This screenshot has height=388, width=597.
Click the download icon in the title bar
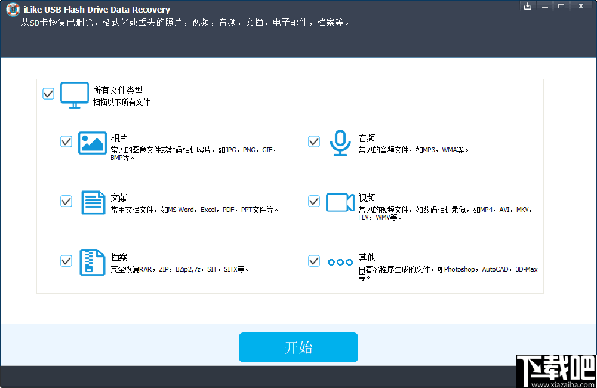click(x=527, y=7)
